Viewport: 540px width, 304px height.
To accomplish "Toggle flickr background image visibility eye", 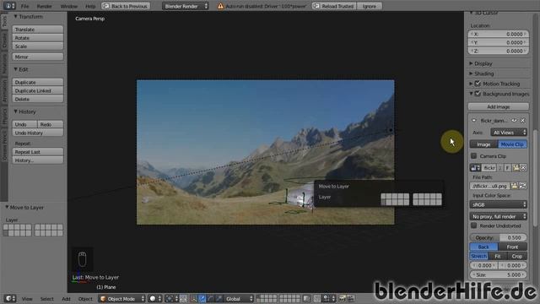I will 514,120.
